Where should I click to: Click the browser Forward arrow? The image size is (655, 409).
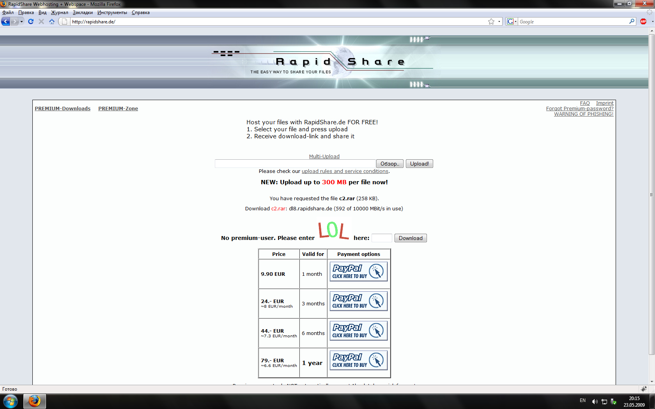click(15, 21)
